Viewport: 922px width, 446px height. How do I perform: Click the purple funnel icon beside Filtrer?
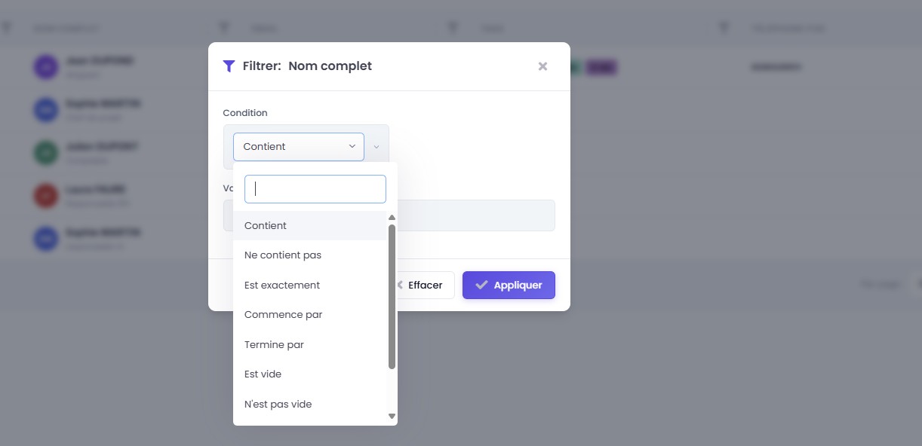point(229,66)
